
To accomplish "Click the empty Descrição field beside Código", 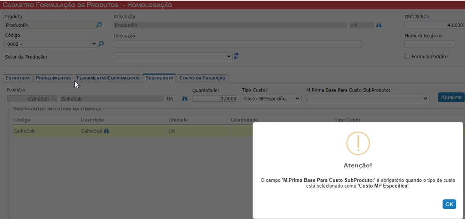I will (x=238, y=44).
